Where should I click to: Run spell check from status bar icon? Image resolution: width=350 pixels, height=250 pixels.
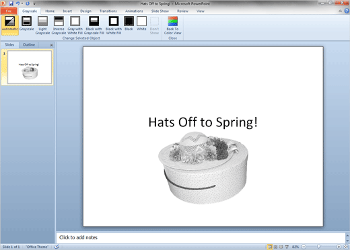(x=57, y=247)
